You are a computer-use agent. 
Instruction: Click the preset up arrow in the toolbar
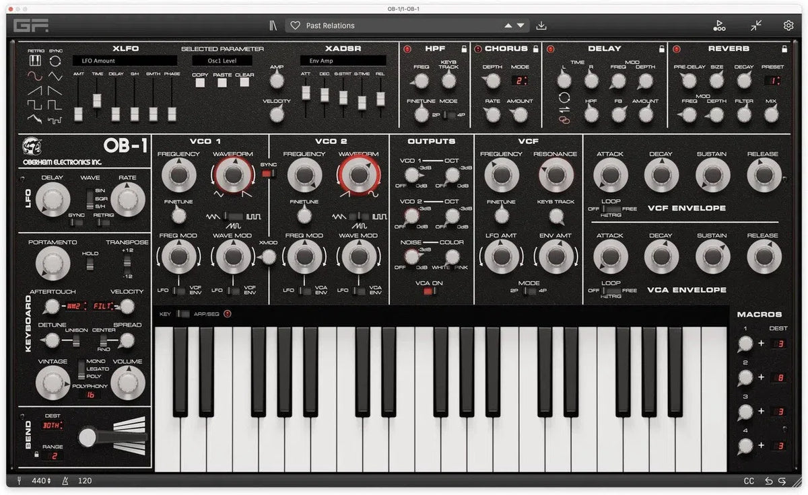click(x=509, y=25)
